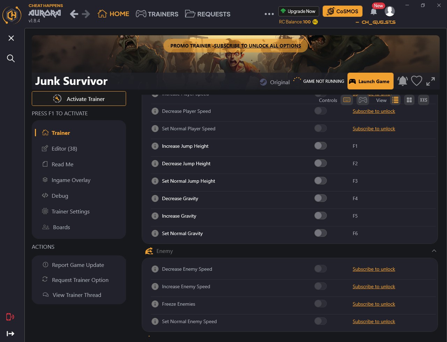
Task: Expand trainer view to fullscreen
Action: pos(431,81)
